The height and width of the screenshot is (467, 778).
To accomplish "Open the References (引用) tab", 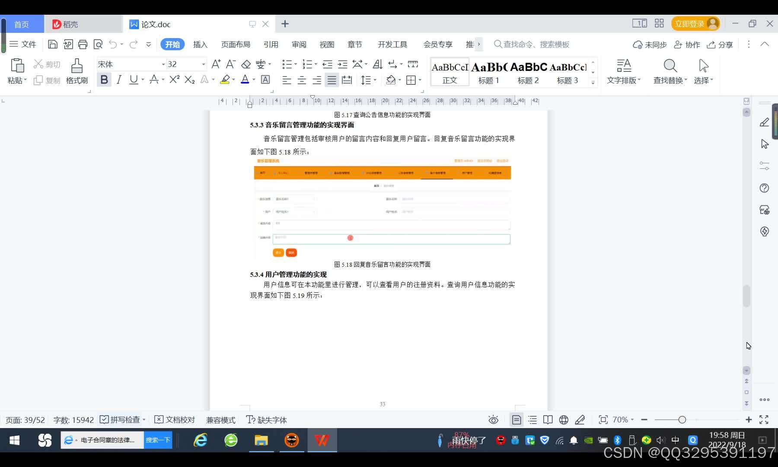I will (x=271, y=44).
